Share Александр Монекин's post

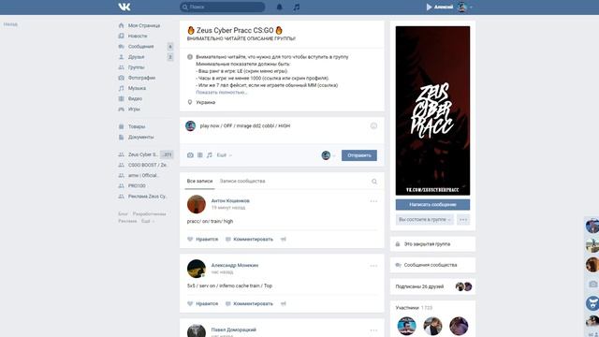click(283, 303)
